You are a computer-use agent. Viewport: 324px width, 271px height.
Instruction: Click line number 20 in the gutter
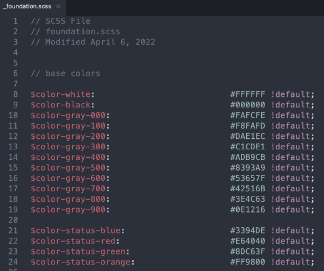click(13, 220)
